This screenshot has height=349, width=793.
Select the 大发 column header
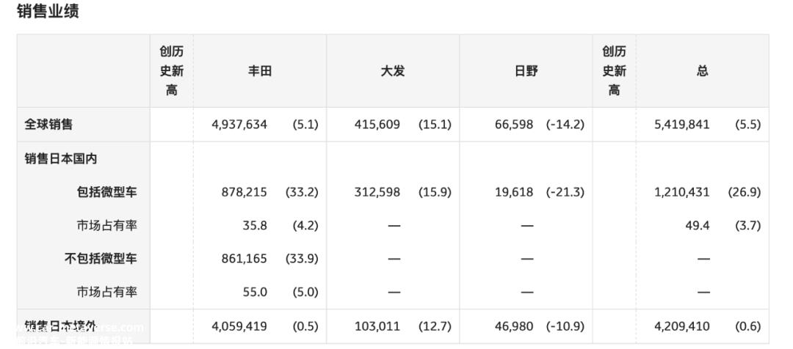pyautogui.click(x=392, y=70)
